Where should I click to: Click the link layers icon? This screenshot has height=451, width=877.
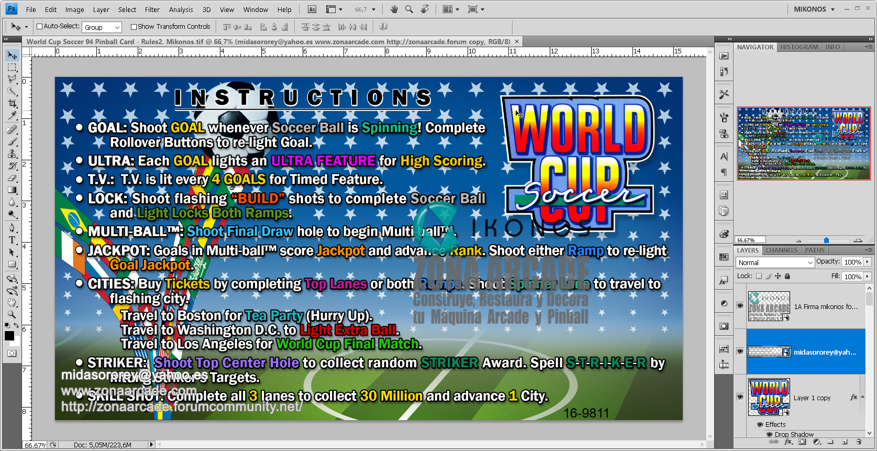coord(774,442)
